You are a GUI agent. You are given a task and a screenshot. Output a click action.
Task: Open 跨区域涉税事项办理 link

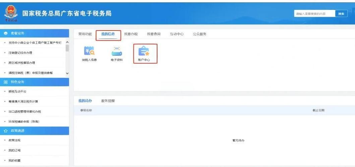[22, 63]
